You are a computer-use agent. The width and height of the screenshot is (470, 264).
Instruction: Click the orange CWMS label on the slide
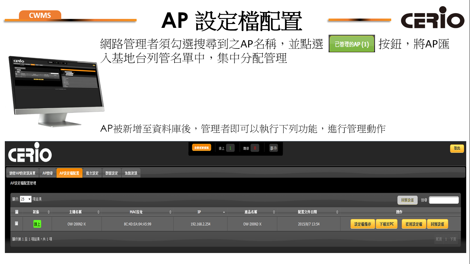pos(40,15)
